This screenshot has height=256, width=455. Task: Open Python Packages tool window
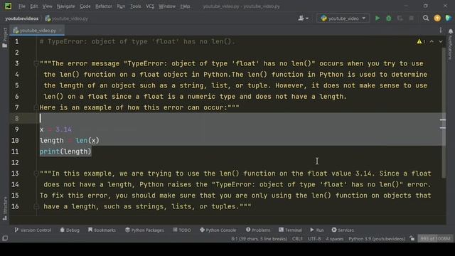144,230
